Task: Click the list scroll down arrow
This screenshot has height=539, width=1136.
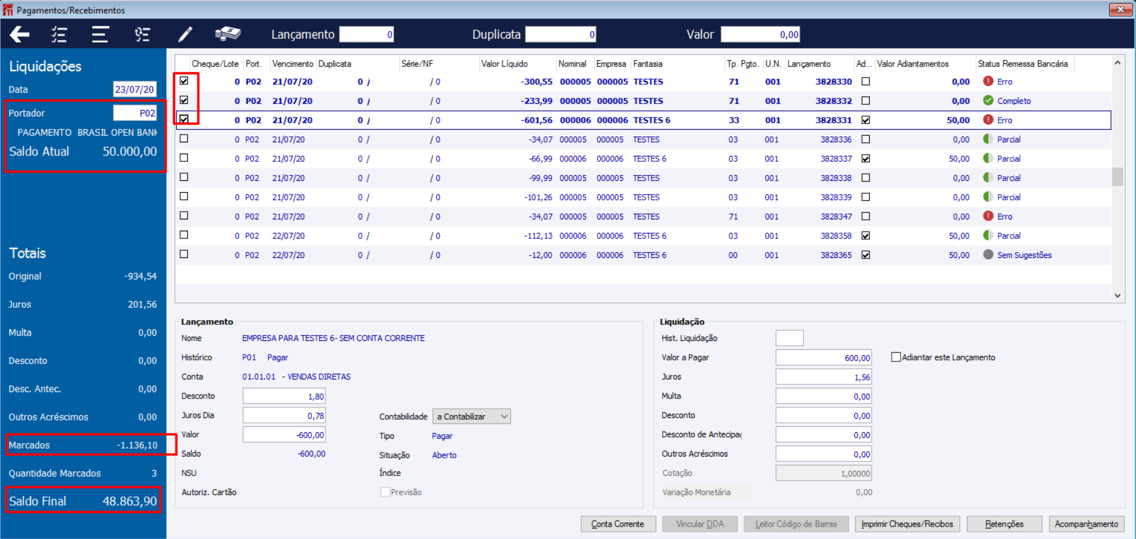Action: tap(1118, 295)
